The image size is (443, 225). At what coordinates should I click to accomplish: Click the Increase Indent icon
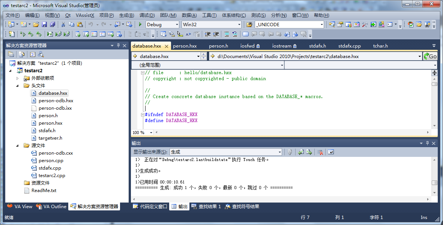click(x=216, y=34)
